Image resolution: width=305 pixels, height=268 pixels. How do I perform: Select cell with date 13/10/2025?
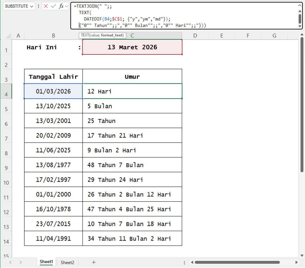53,106
